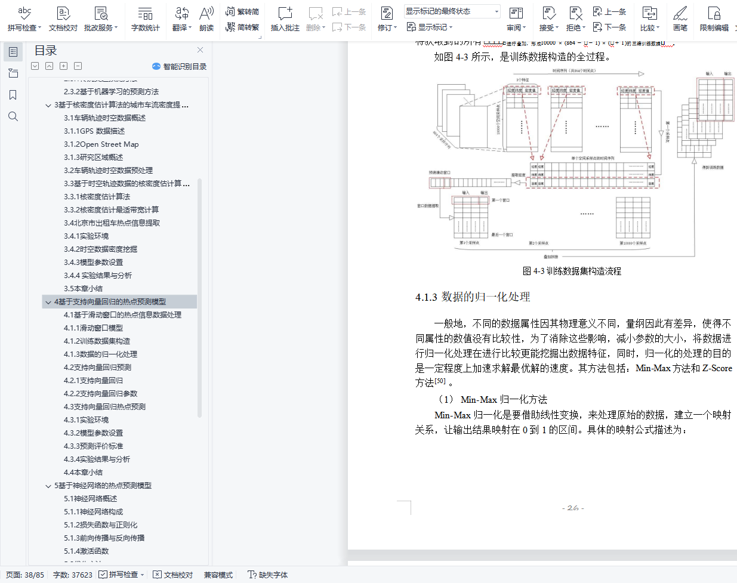The width and height of the screenshot is (737, 583).
Task: Open the 拼写检查 dropdown arrow
Action: 40,27
